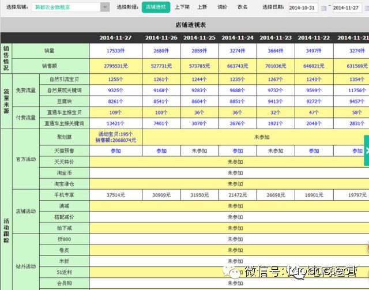This screenshot has height=290, width=369.
Task: Open calendar icon beside start date
Action: click(x=323, y=8)
